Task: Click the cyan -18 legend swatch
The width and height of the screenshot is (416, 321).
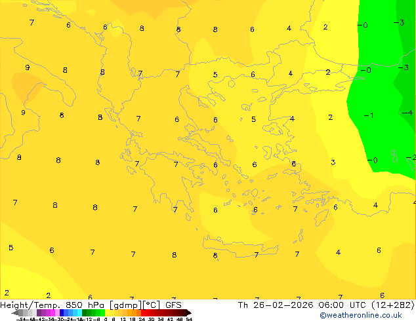Action: click(x=79, y=312)
